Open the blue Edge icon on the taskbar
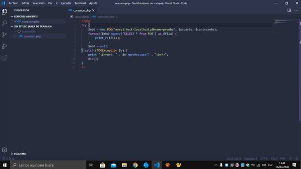Image resolution: width=301 pixels, height=169 pixels. (x=146, y=165)
